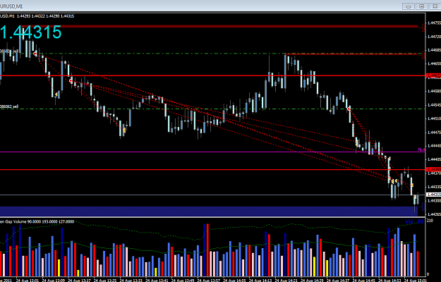Click the blue zone rectangle's right handle
Viewport: 441px width, 282px height.
point(423,207)
